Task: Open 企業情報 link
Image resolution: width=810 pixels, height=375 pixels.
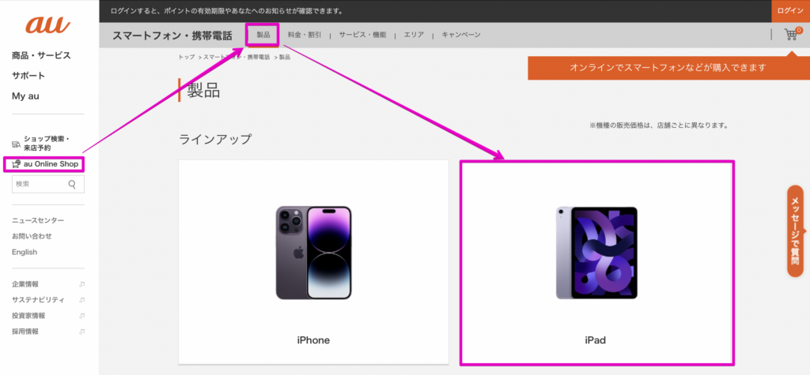Action: 25,284
